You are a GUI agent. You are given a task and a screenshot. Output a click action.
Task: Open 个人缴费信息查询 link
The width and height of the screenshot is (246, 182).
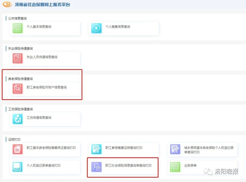tap(118, 27)
